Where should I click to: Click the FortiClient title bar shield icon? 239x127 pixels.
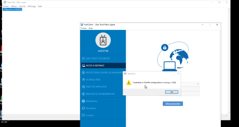[82, 24]
